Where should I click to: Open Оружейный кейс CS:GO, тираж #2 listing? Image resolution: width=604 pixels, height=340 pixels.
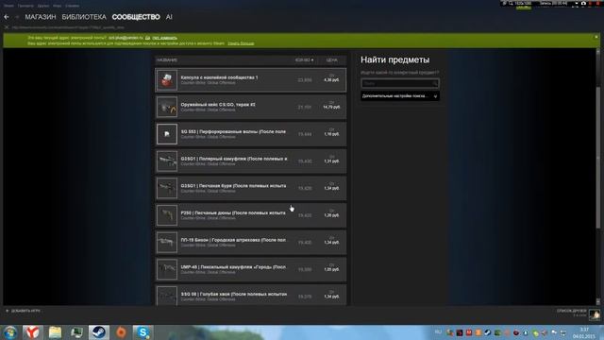(x=251, y=107)
